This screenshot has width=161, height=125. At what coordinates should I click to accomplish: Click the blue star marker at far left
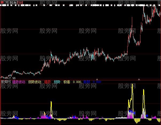(15, 117)
